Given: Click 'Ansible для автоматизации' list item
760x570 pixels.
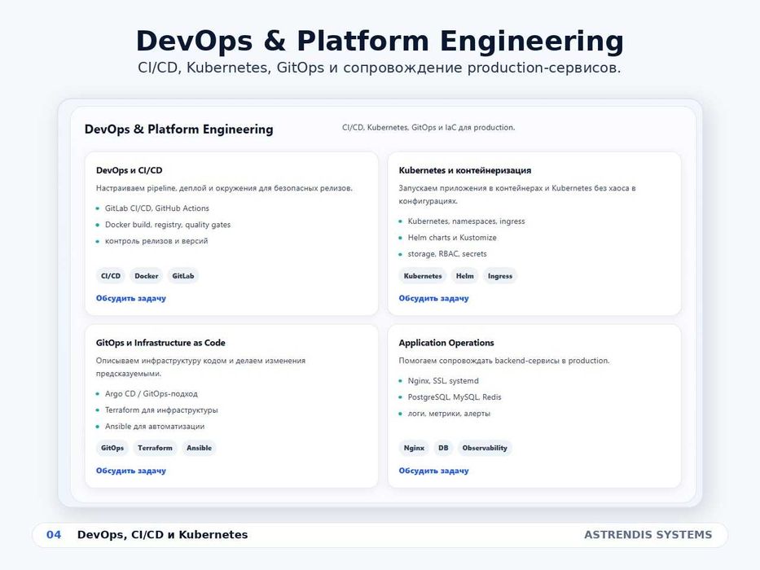Looking at the screenshot, I should (155, 427).
